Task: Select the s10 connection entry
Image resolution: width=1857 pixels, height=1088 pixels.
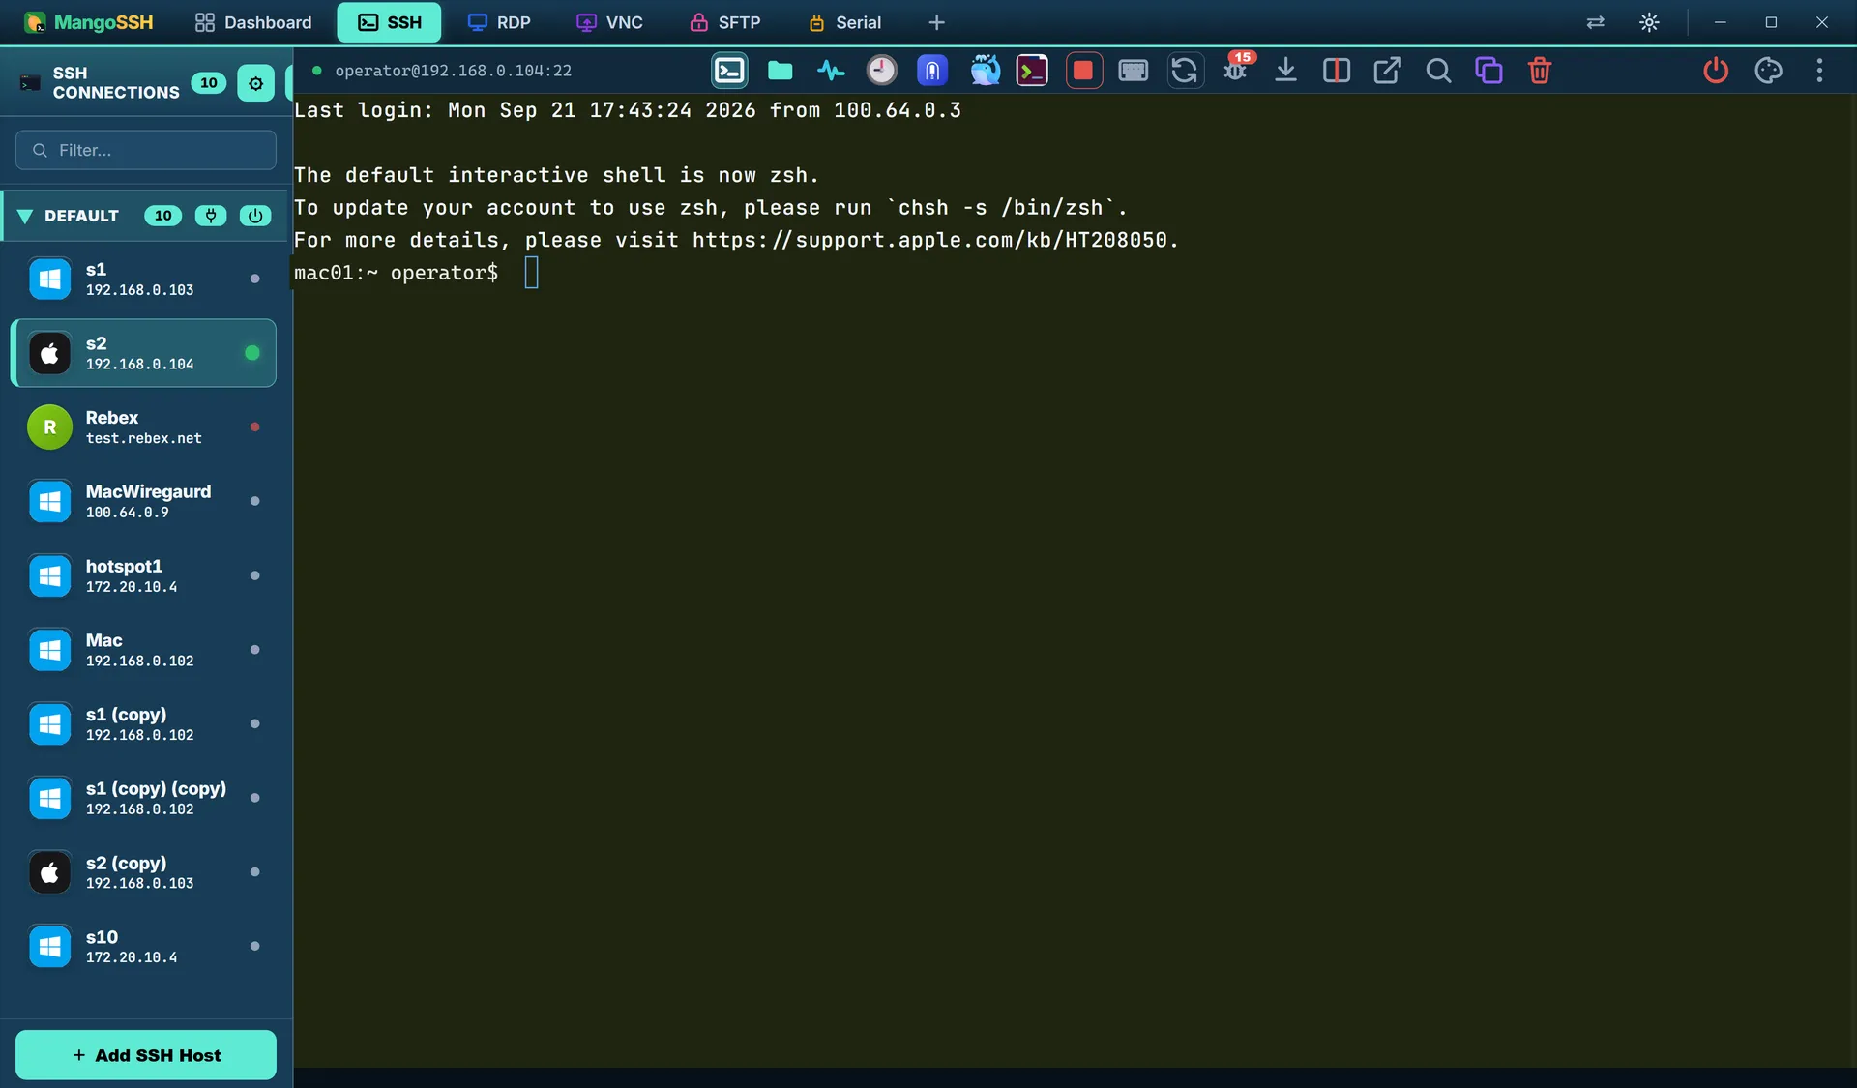Action: (143, 947)
